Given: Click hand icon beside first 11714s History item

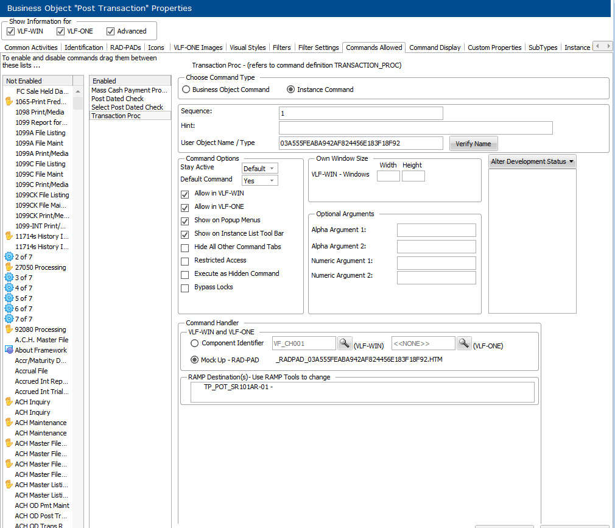Looking at the screenshot, I should [x=9, y=236].
